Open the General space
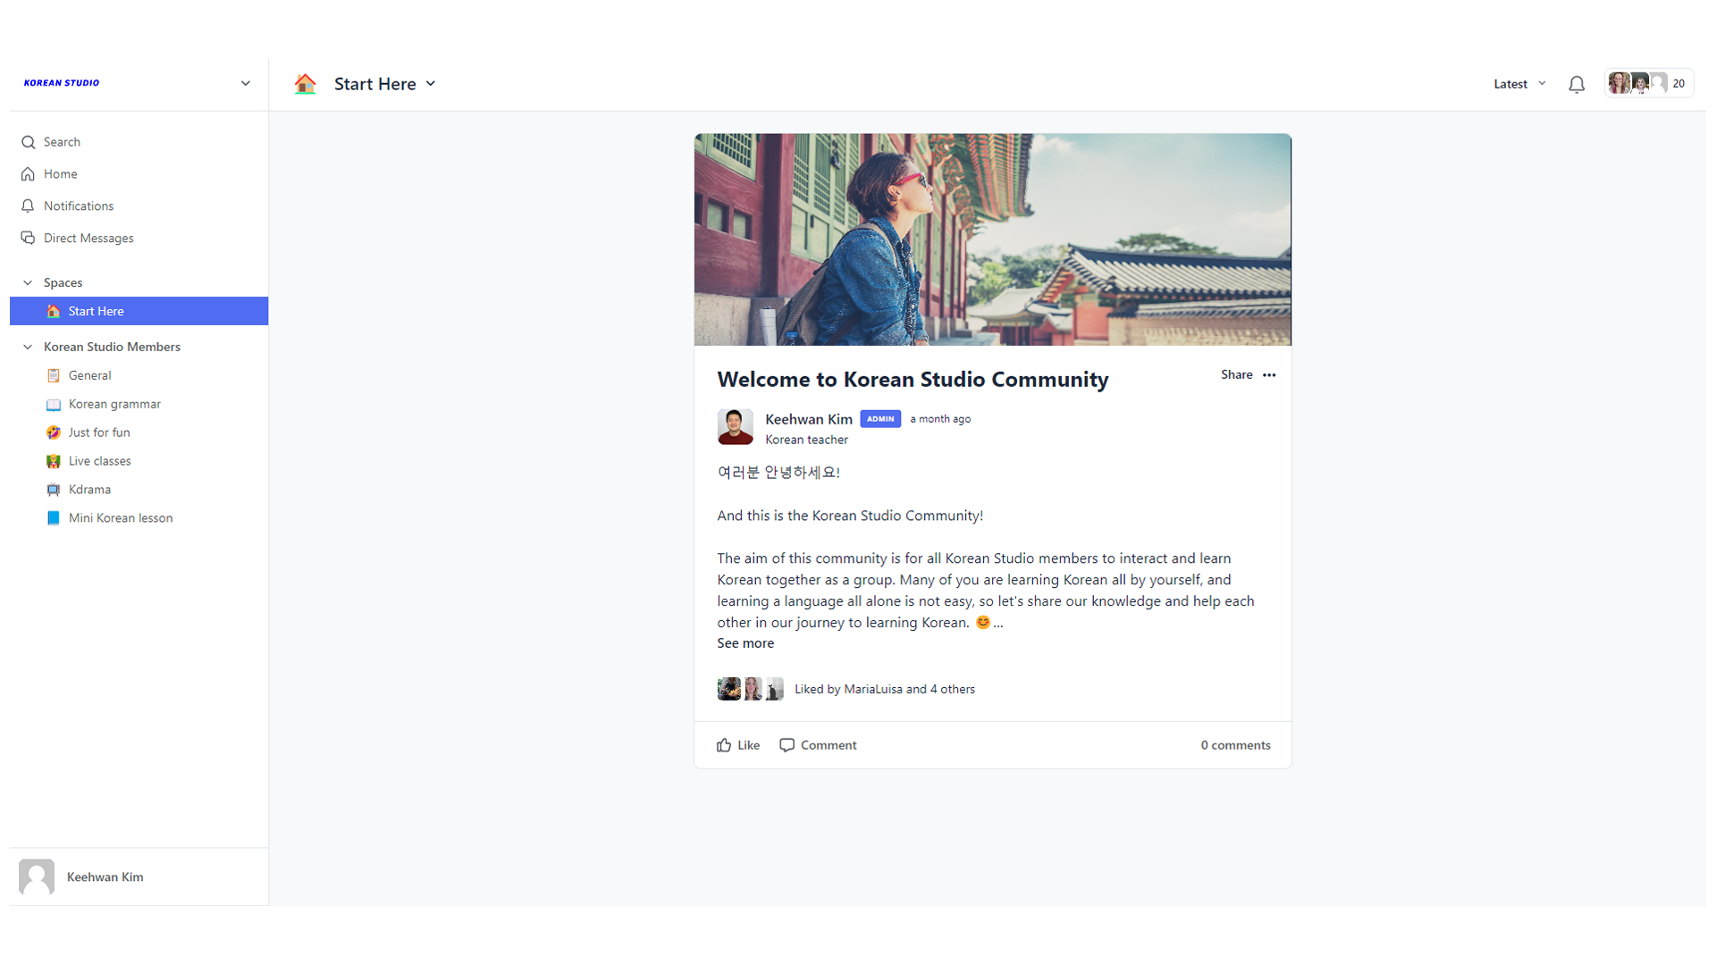 click(139, 375)
